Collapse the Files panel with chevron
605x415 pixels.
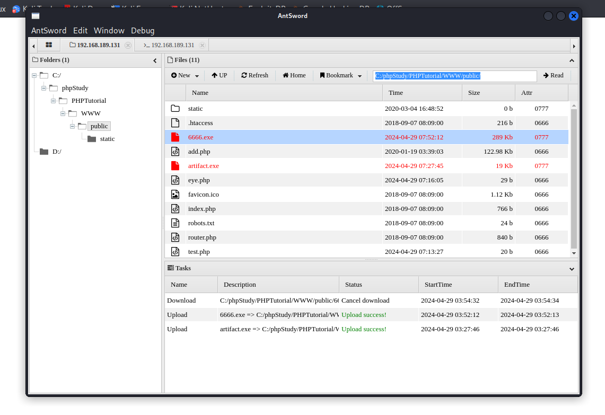pyautogui.click(x=572, y=60)
